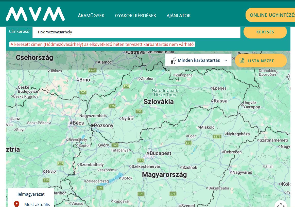Click the MVM logo
This screenshot has height=207, width=295.
tap(35, 14)
